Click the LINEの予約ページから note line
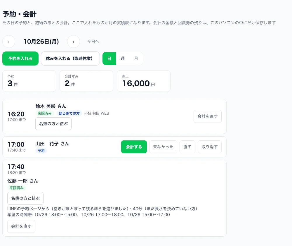This screenshot has height=246, width=292. [102, 209]
